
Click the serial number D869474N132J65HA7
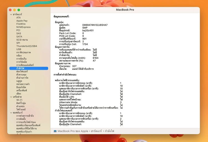95,25
